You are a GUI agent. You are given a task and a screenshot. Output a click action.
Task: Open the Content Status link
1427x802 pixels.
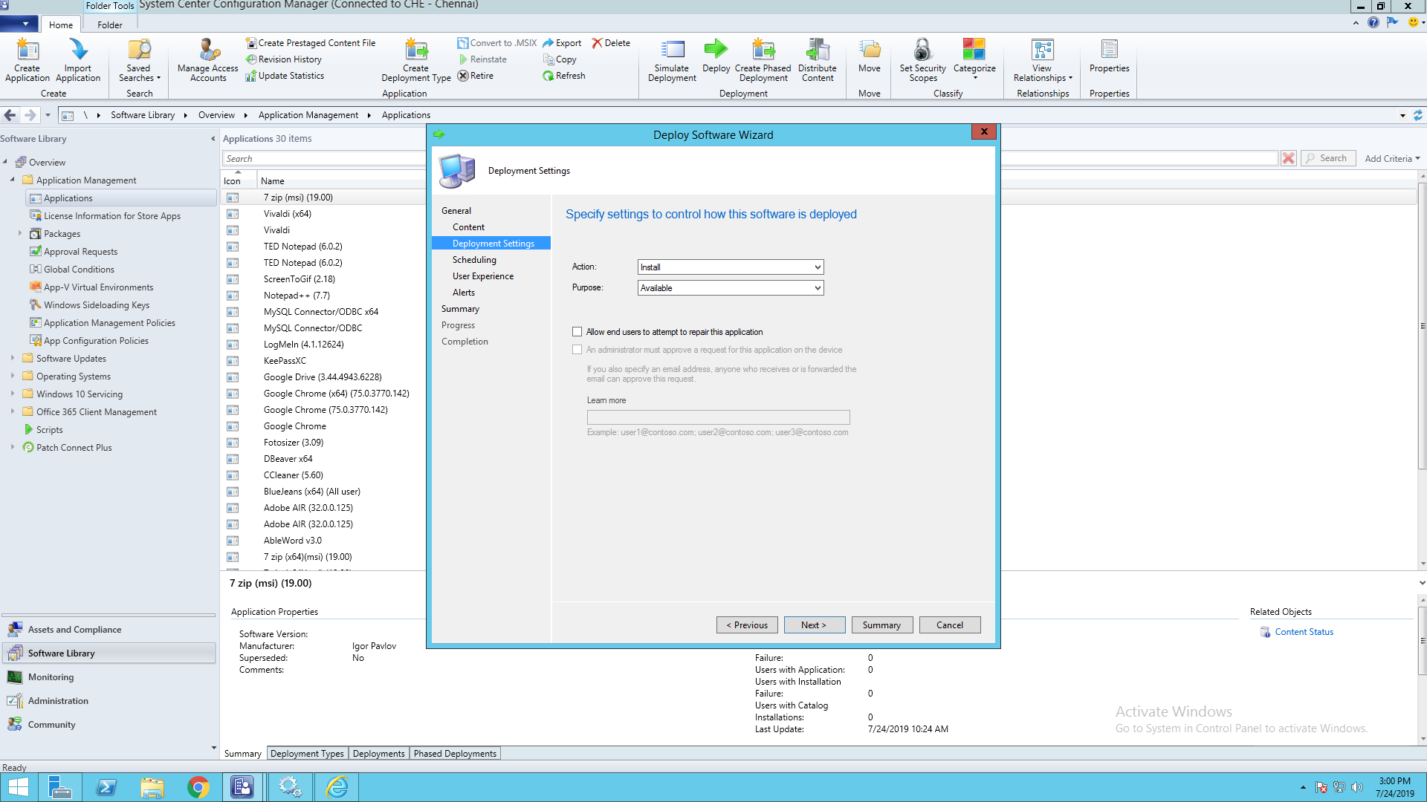[1304, 632]
